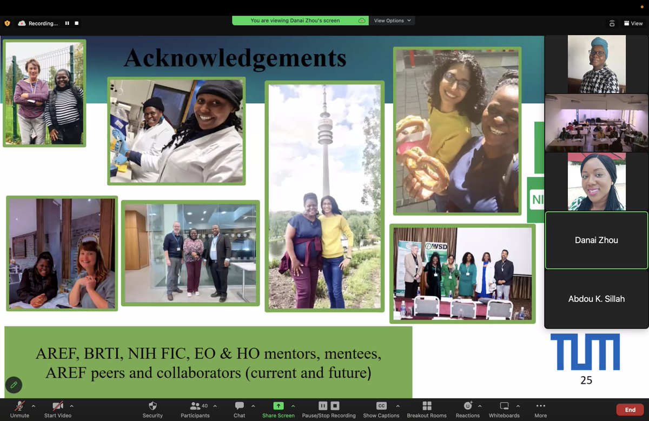Click the meeting info shield icon

[x=8, y=23]
